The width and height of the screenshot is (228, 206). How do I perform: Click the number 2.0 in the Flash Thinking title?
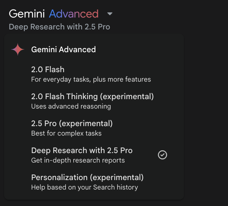pyautogui.click(x=37, y=97)
